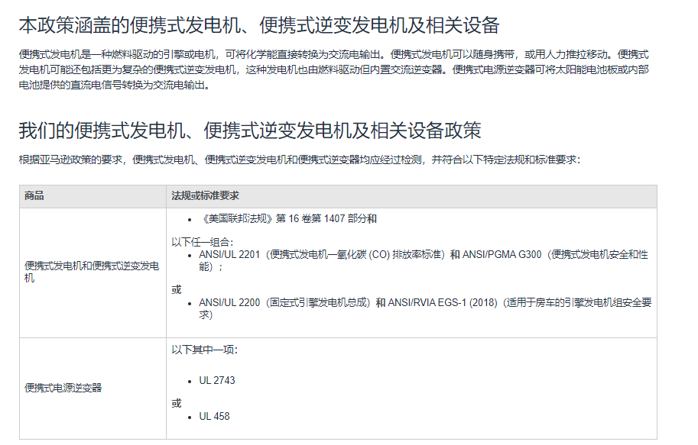Click the heading "本政策涵盖的便携式发电机"
698x445 pixels.
click(258, 25)
